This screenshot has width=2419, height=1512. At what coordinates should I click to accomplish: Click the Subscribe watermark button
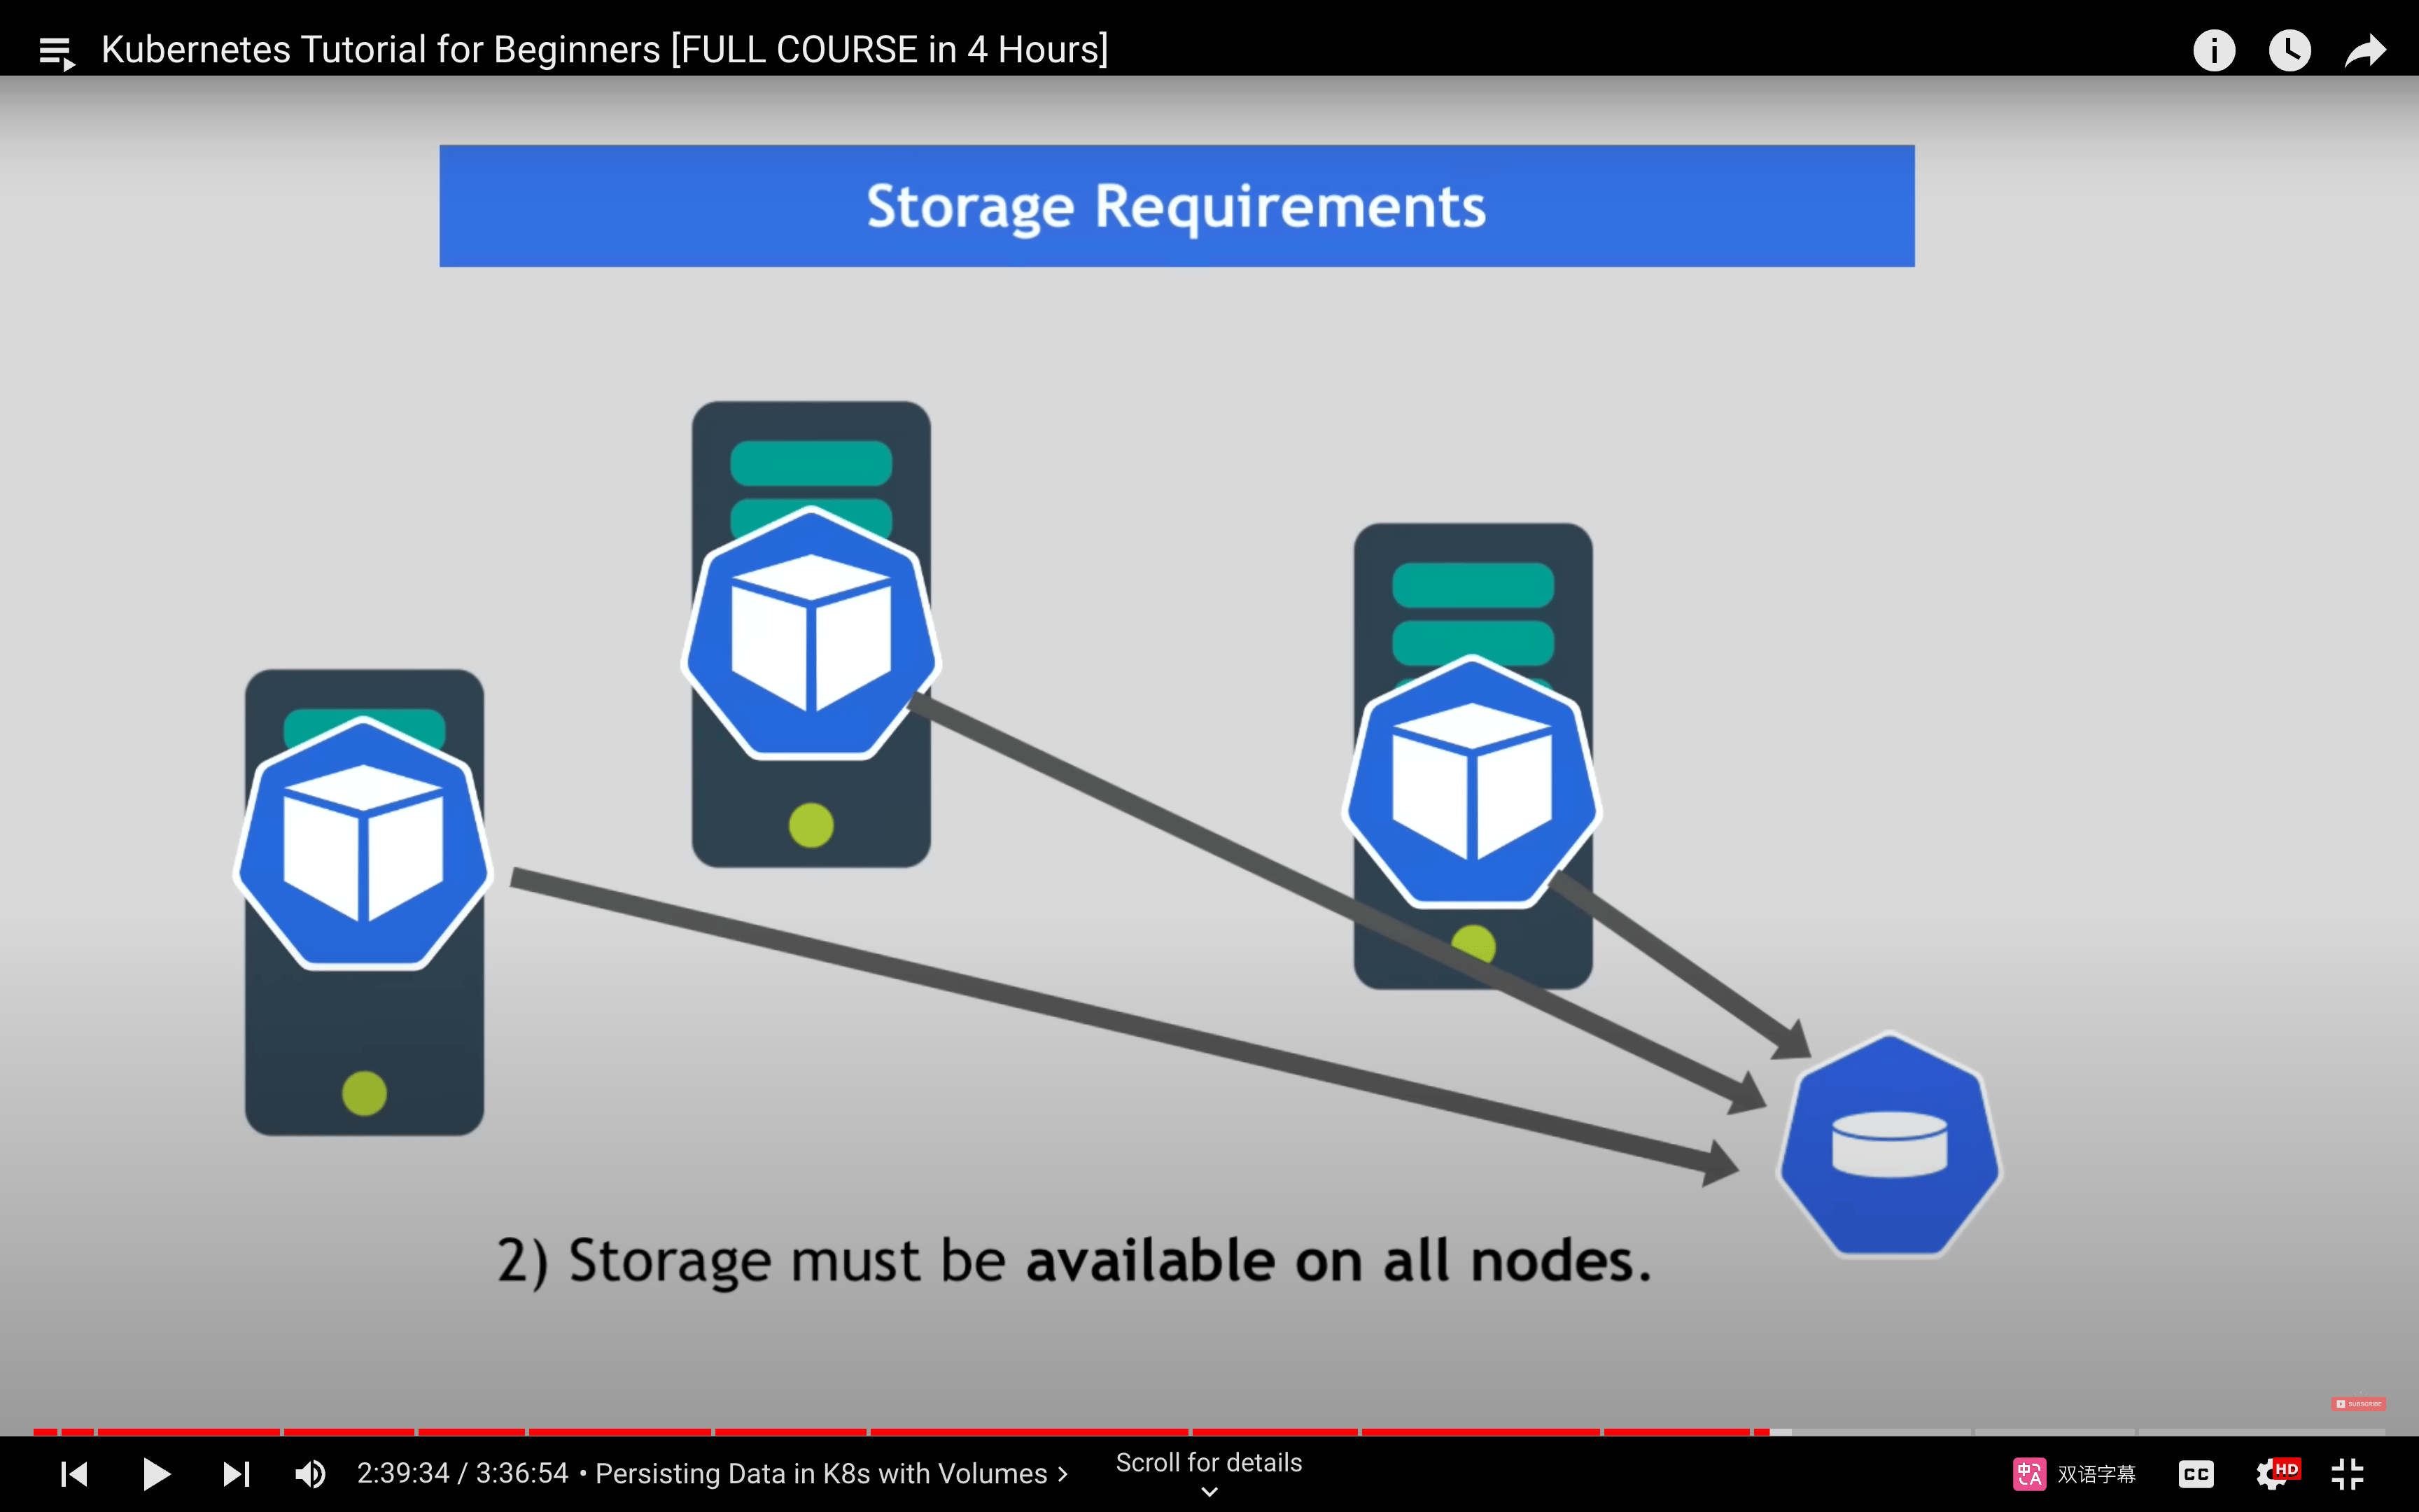2358,1404
